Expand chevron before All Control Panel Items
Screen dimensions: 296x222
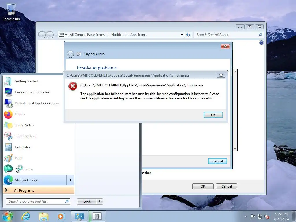pos(66,35)
